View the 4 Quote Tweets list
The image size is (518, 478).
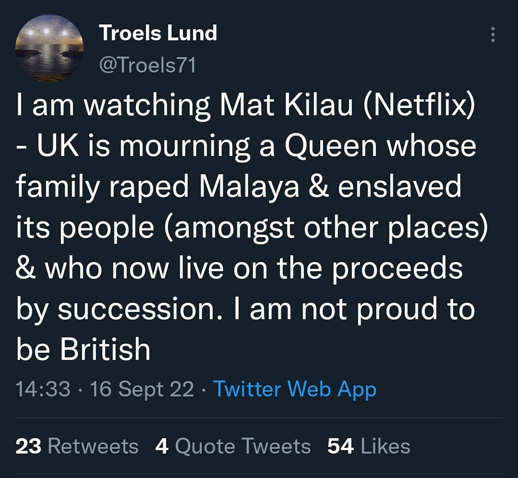point(233,446)
